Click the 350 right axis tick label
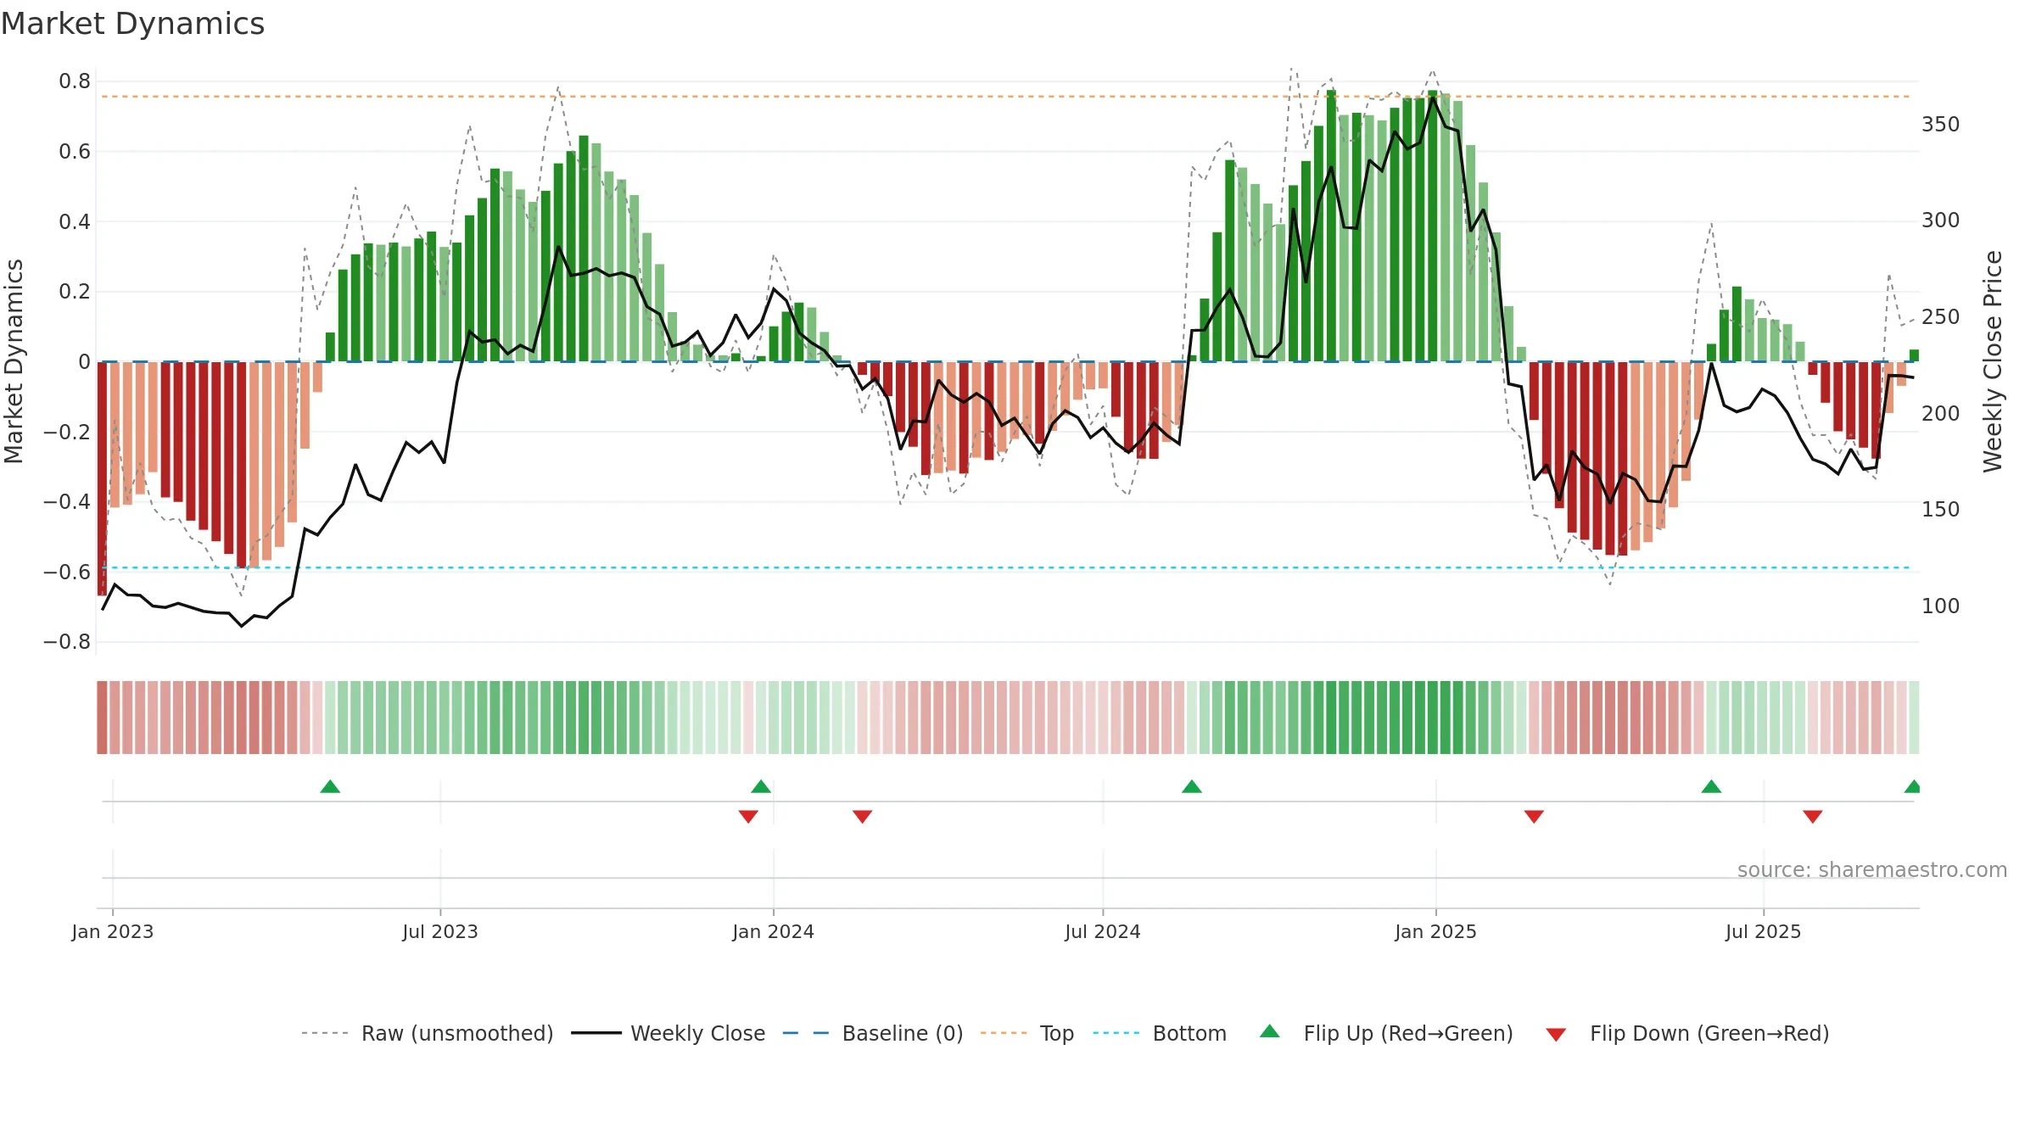 click(x=1941, y=125)
